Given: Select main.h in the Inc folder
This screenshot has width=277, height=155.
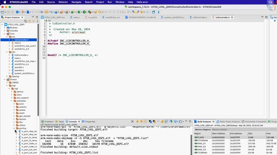Looking at the screenshot, I should [x=17, y=43].
